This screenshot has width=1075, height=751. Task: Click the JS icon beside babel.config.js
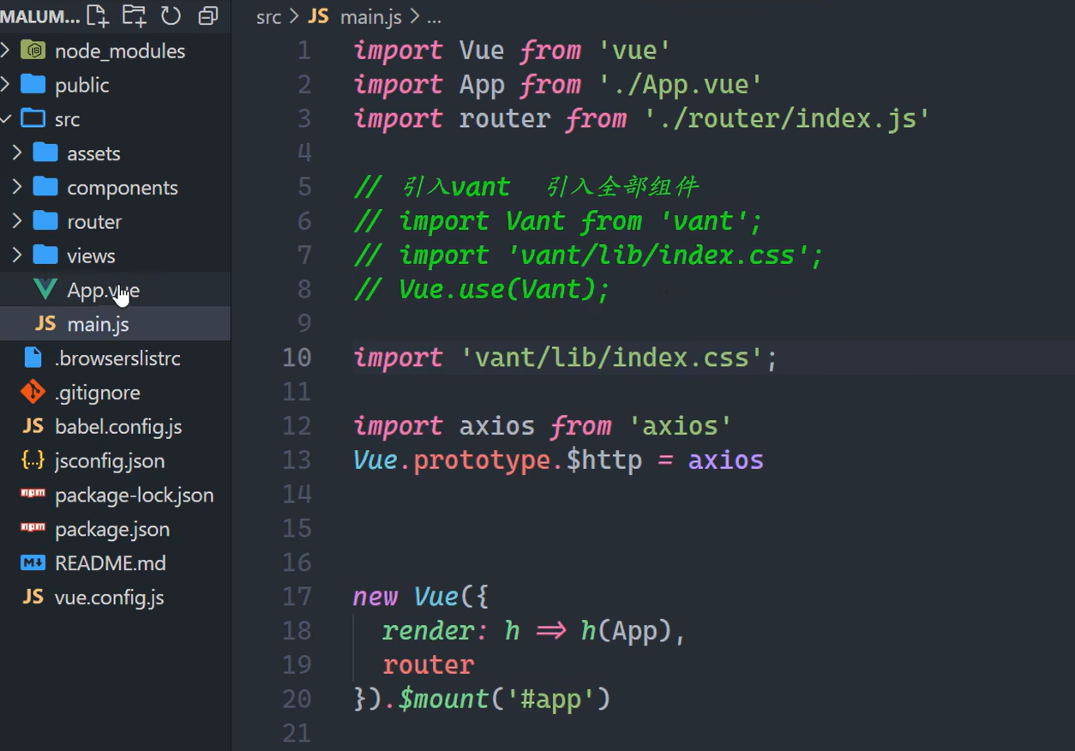click(x=33, y=426)
